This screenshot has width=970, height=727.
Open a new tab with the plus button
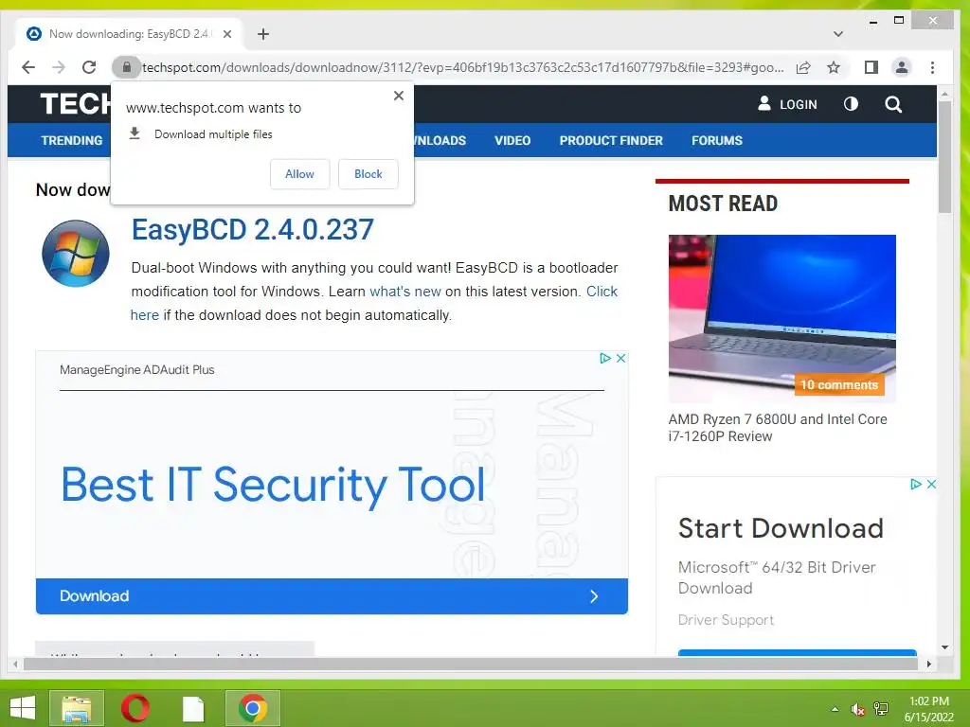[263, 34]
